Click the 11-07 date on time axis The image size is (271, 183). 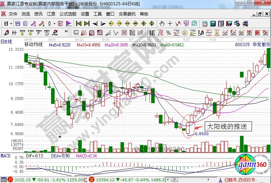pos(186,40)
